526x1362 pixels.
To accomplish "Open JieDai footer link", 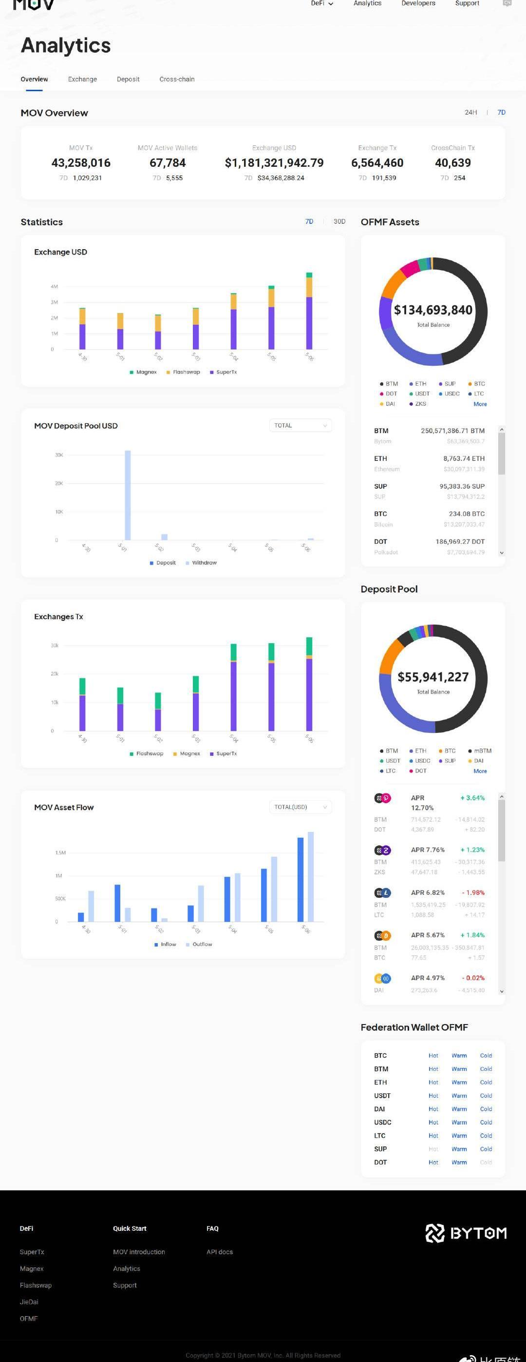I will pyautogui.click(x=29, y=1302).
